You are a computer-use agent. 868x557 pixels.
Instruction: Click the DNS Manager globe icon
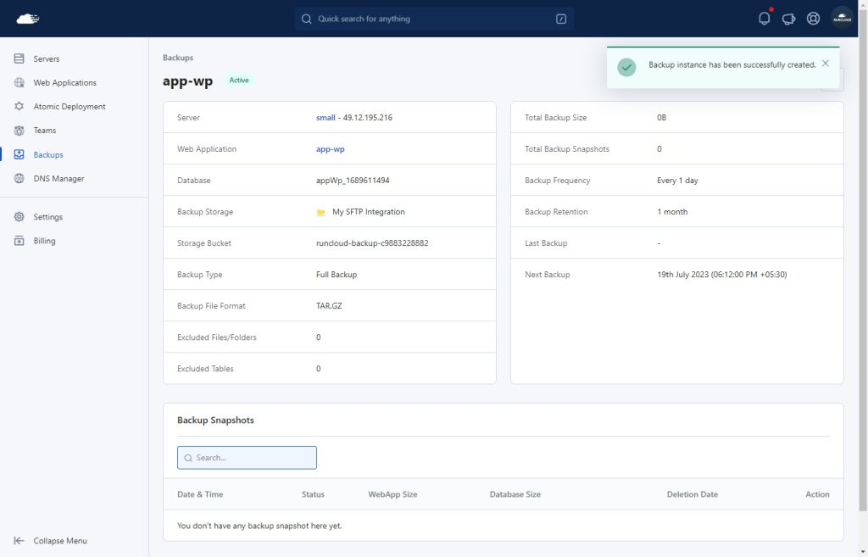point(19,178)
